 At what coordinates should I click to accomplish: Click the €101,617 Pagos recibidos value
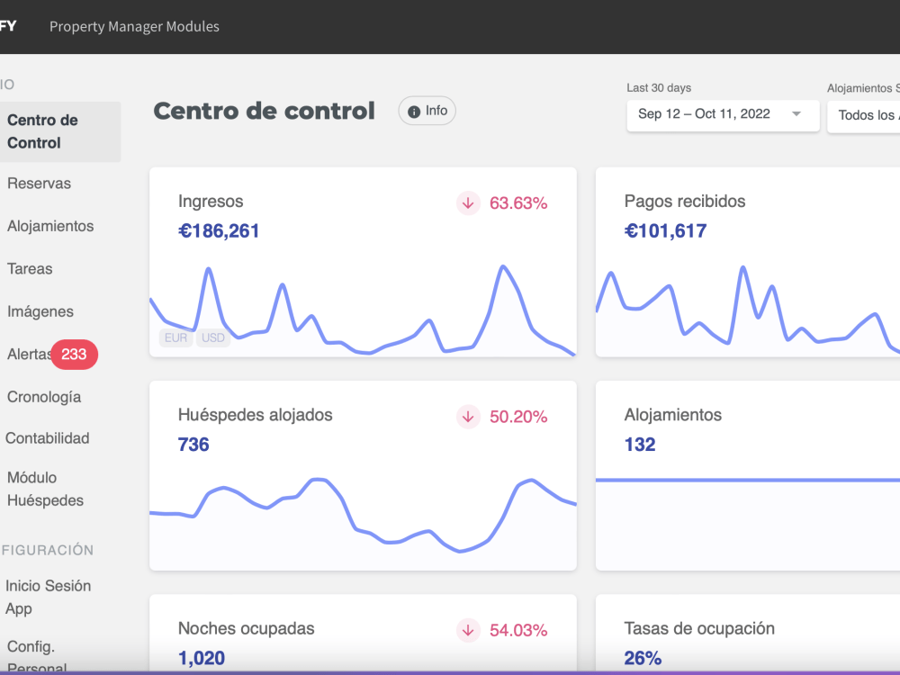pos(665,230)
